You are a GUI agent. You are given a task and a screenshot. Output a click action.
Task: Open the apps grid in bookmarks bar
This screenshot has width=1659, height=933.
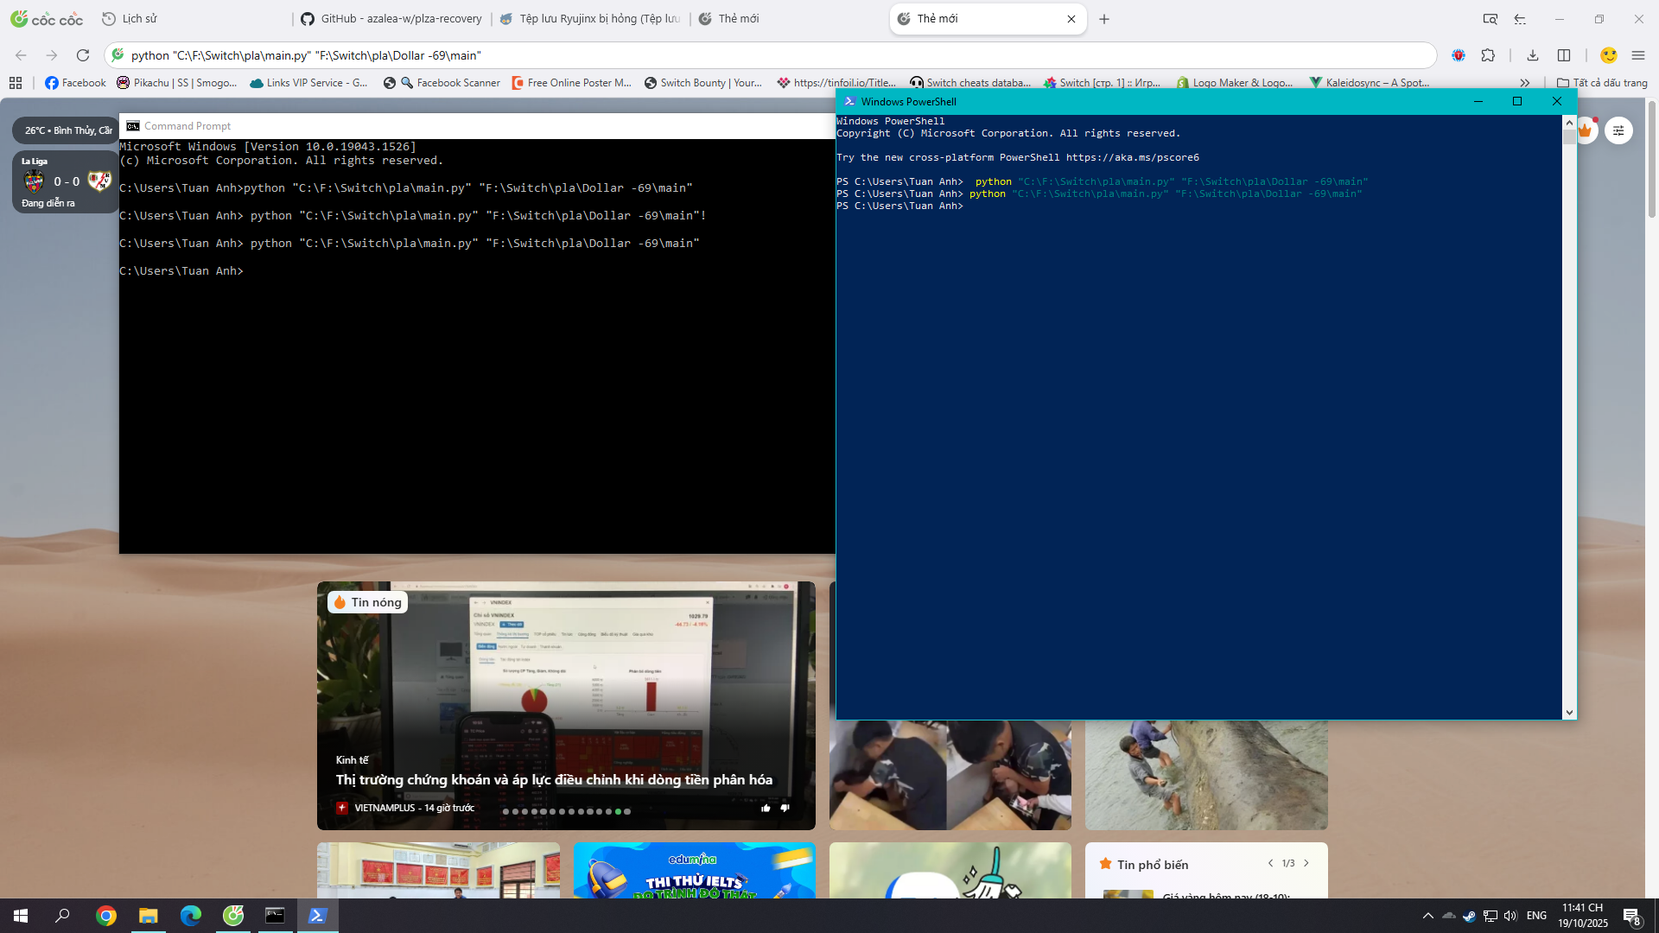click(x=16, y=83)
